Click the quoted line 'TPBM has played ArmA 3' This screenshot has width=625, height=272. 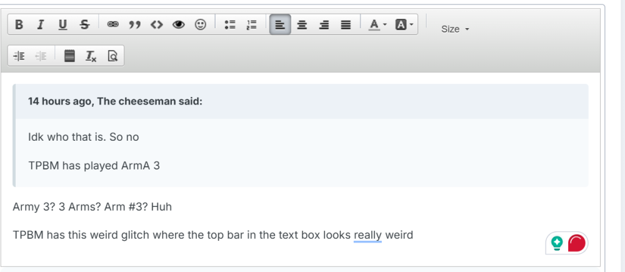click(x=94, y=166)
